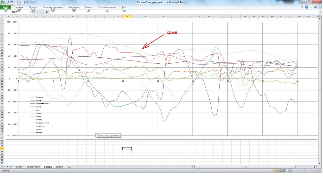The height and width of the screenshot is (176, 323).
Task: Click the Insert Function fx icon
Action: click(47, 12)
